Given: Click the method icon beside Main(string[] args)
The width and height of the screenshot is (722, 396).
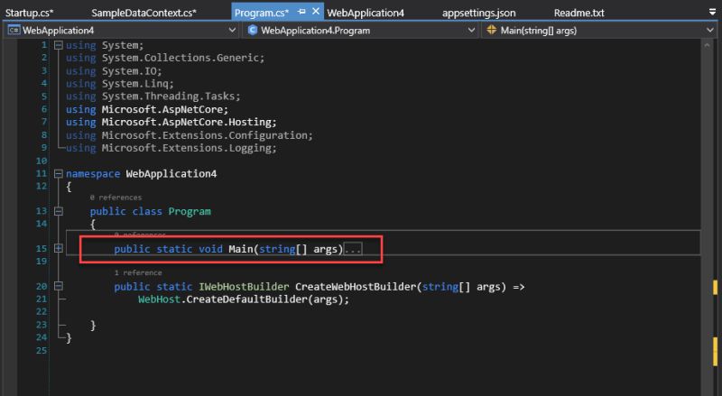Looking at the screenshot, I should 491,30.
